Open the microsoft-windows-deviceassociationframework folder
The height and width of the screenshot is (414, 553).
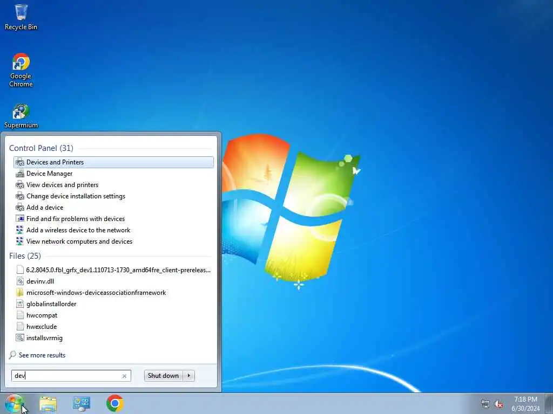coord(113,293)
